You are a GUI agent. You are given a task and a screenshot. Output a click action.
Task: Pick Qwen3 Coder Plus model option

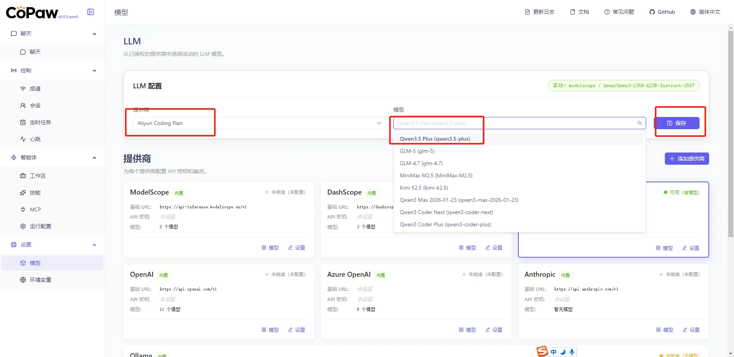click(x=445, y=224)
